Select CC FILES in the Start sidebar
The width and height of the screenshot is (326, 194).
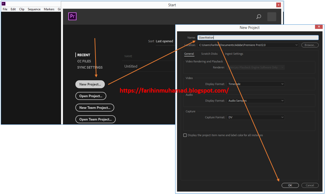(84, 61)
